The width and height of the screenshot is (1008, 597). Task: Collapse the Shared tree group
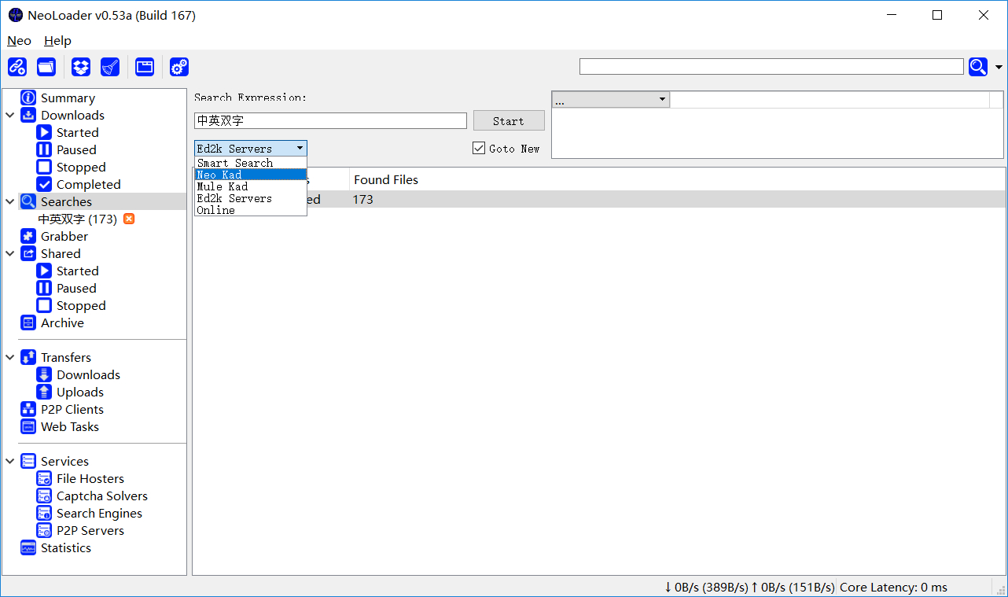(10, 253)
